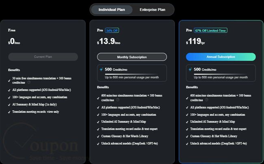This screenshot has width=264, height=164.
Task: Click the $13.9/mo price
Action: tap(108, 41)
